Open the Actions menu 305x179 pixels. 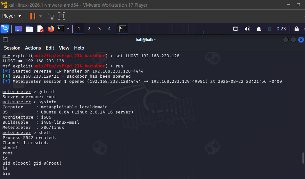(33, 48)
